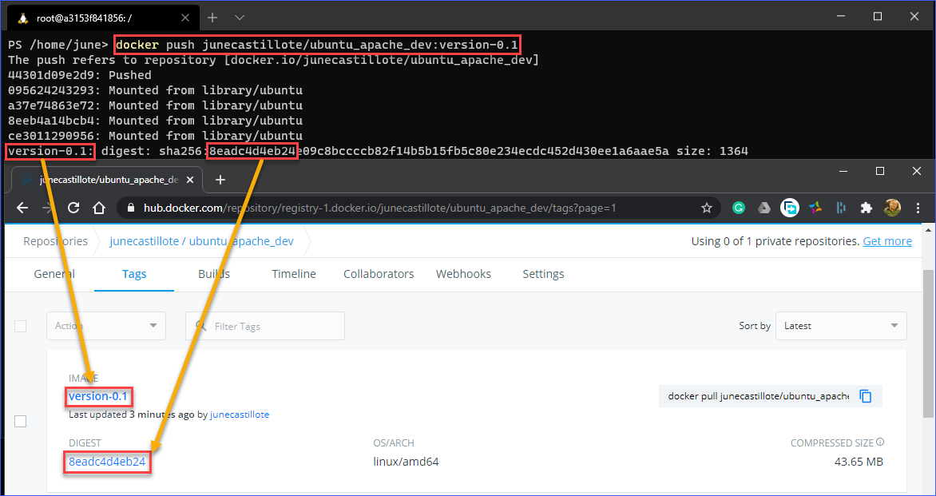This screenshot has width=936, height=496.
Task: Click the hub.docker.com address bar
Action: click(419, 208)
